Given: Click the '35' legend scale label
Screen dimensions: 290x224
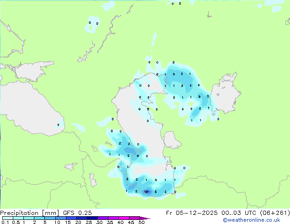Looking at the screenshot, I should point(110,222).
